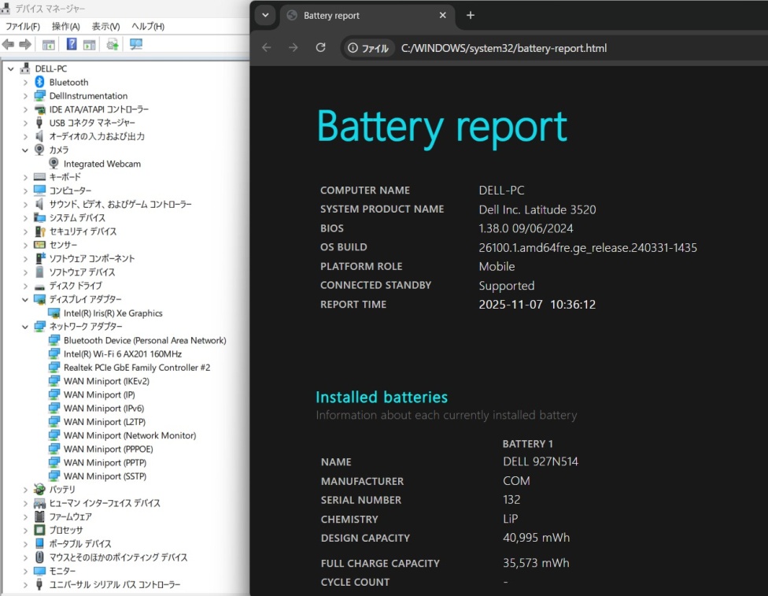Open the tab search dropdown in browser

point(265,16)
